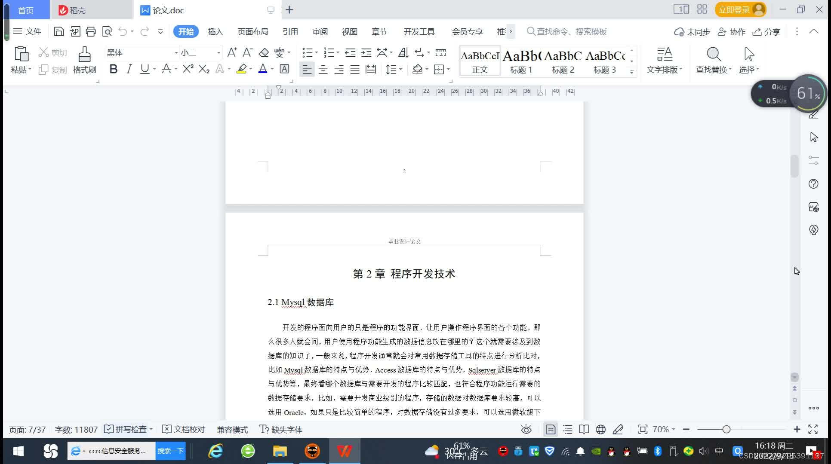831x464 pixels.
Task: Toggle 拼写检查 spell check
Action: tap(126, 429)
